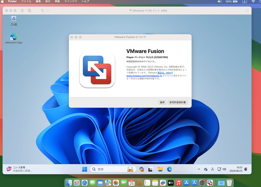Follow the vmware.com patents link
Screen dimensions: 261x187
[x=144, y=76]
